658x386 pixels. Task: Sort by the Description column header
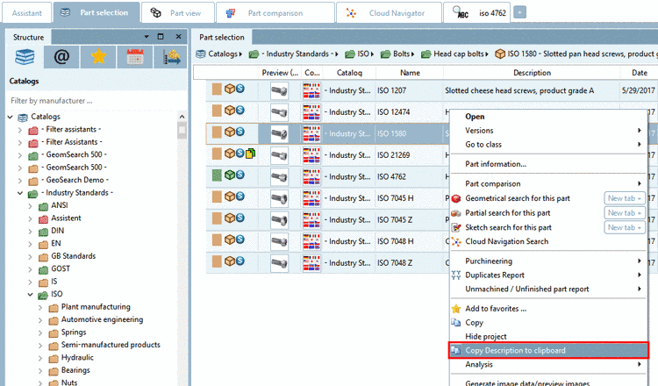click(532, 73)
